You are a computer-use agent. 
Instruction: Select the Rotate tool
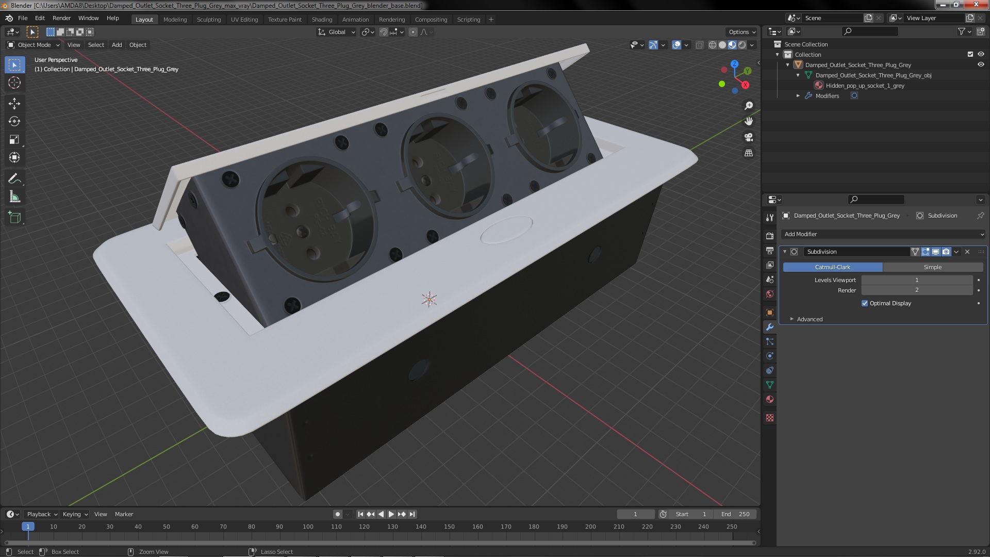14,121
